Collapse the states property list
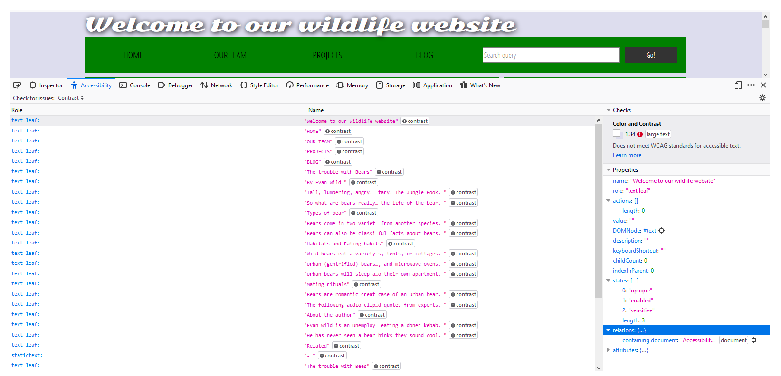Screen dimensions: 781x376 tap(609, 281)
